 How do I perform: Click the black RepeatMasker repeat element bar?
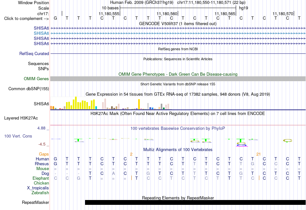(x=195, y=202)
